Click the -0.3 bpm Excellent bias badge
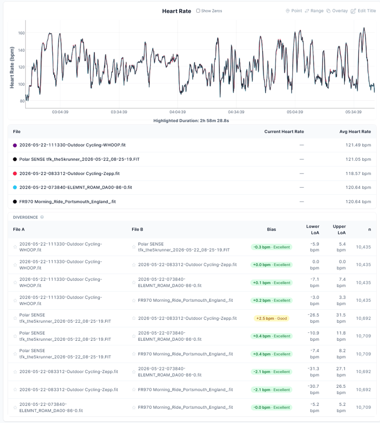 click(x=272, y=247)
